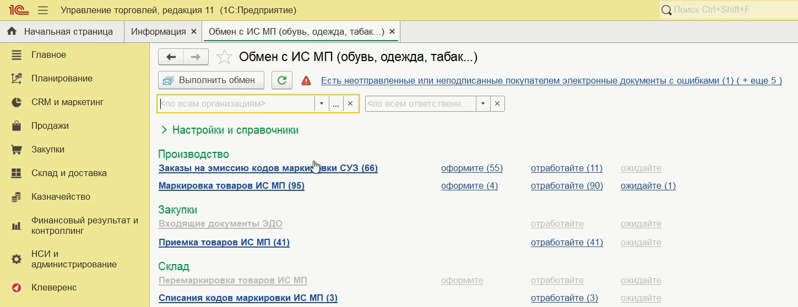Viewport: 798px width, 307px height.
Task: Go back with left arrow button
Action: 171,57
